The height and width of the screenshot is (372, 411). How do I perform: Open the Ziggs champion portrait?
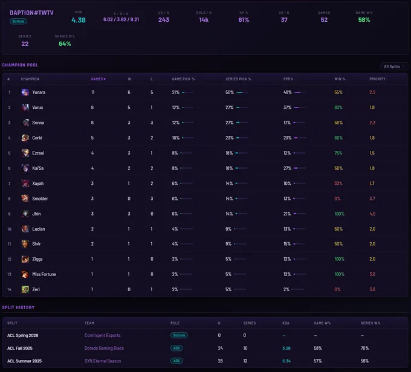[x=25, y=259]
